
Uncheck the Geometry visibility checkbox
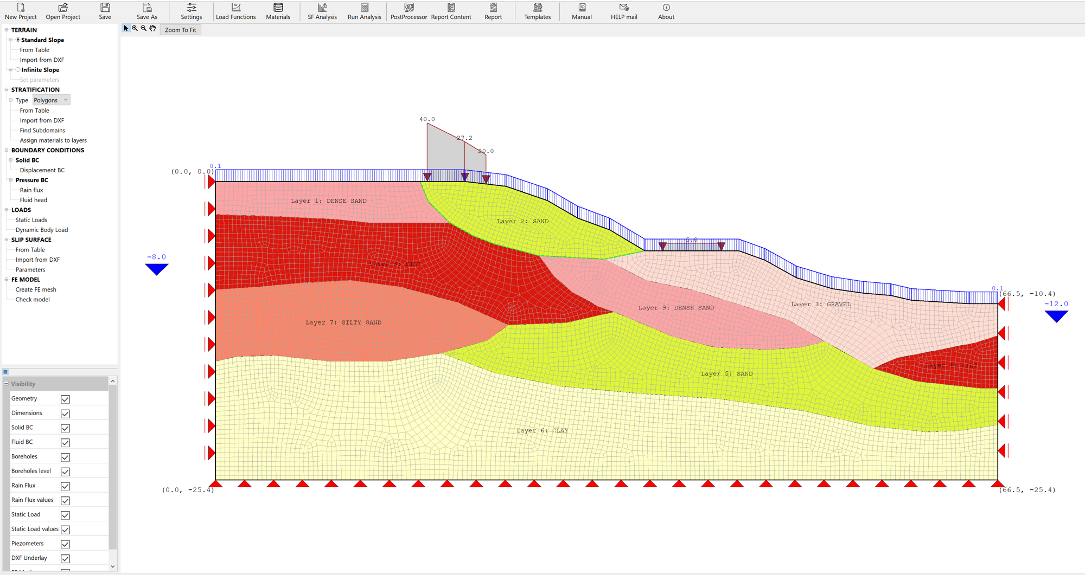pyautogui.click(x=66, y=399)
